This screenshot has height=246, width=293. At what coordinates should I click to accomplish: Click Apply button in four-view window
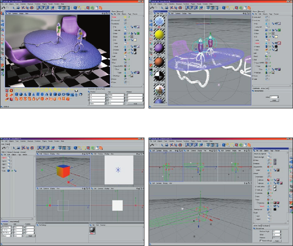277,241
